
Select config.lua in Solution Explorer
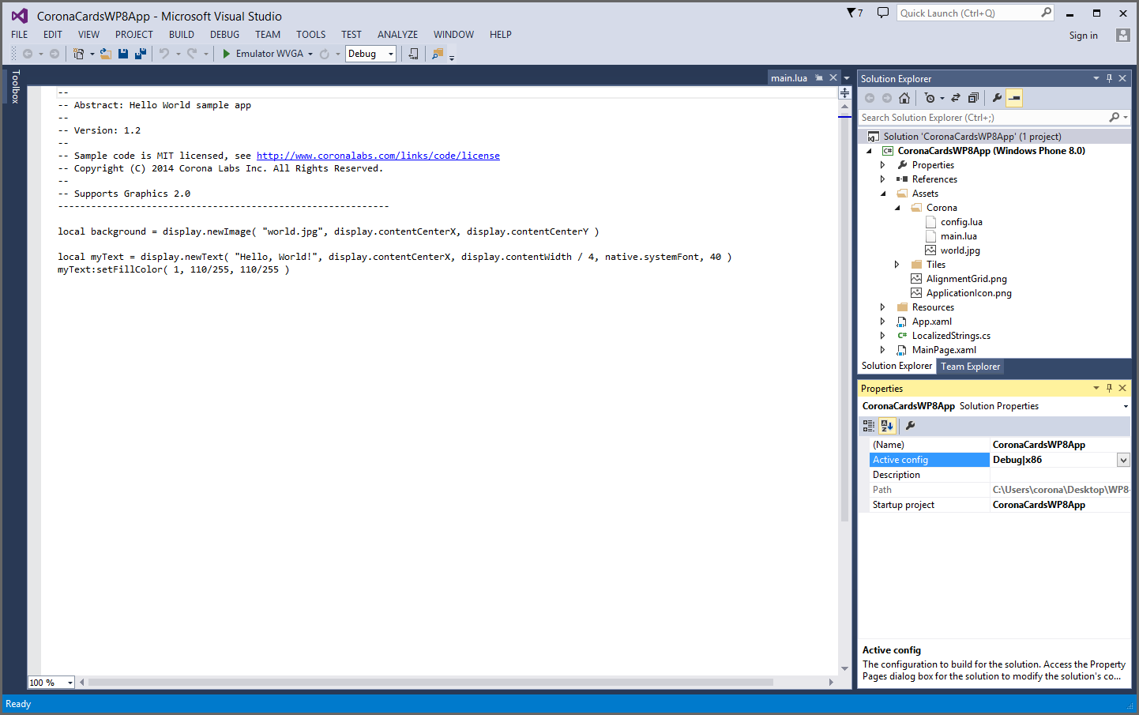pos(961,222)
